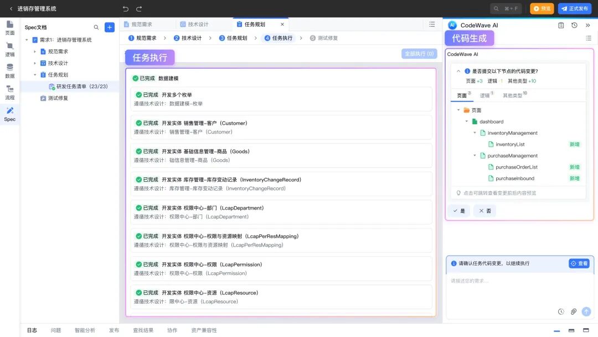Select the Spec sidebar section
The height and width of the screenshot is (337, 598).
coord(10,115)
